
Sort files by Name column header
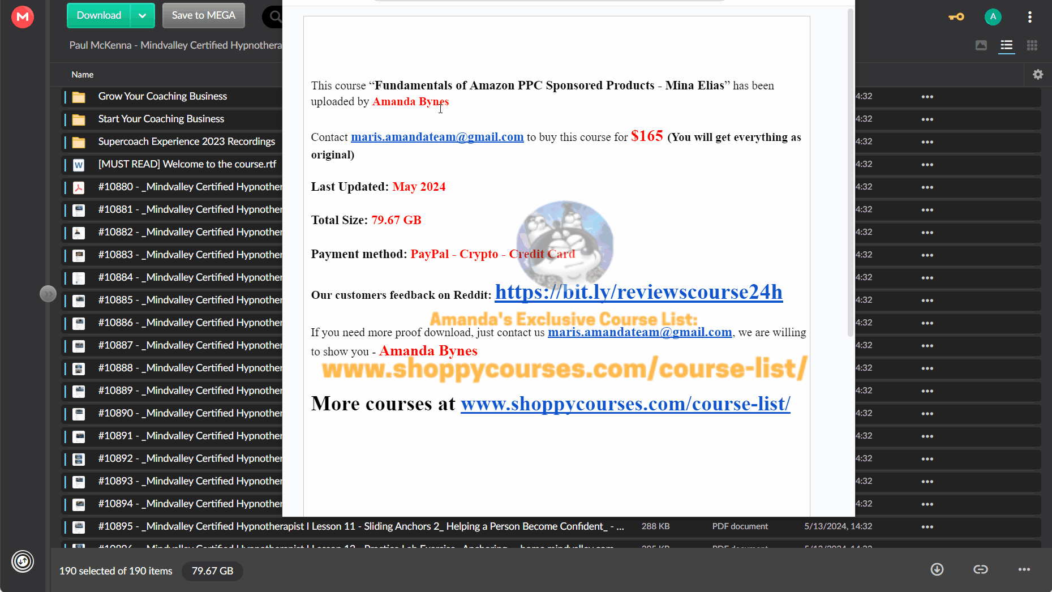(x=83, y=75)
